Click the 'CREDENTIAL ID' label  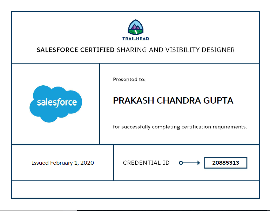(146, 163)
